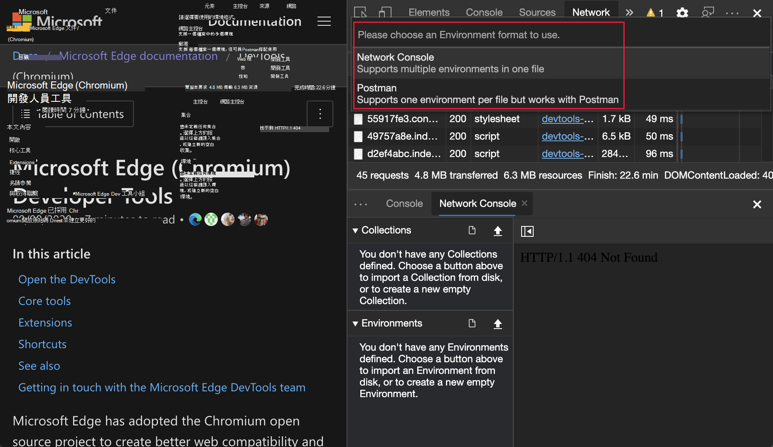Click the green checkered contributor avatar
The width and height of the screenshot is (773, 447).
[211, 219]
